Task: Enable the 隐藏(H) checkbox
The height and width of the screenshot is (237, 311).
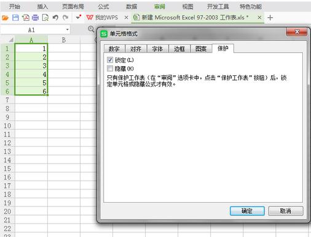Action: coord(110,69)
